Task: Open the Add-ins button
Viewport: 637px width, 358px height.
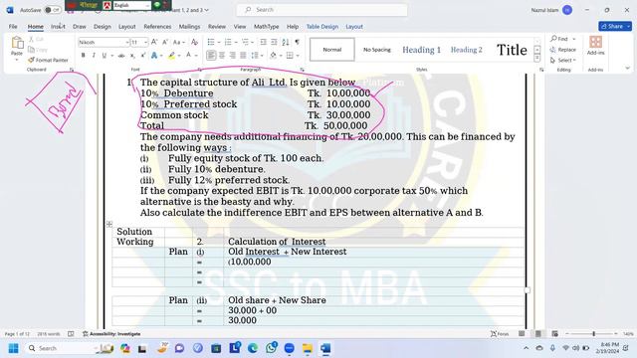Action: pos(595,45)
